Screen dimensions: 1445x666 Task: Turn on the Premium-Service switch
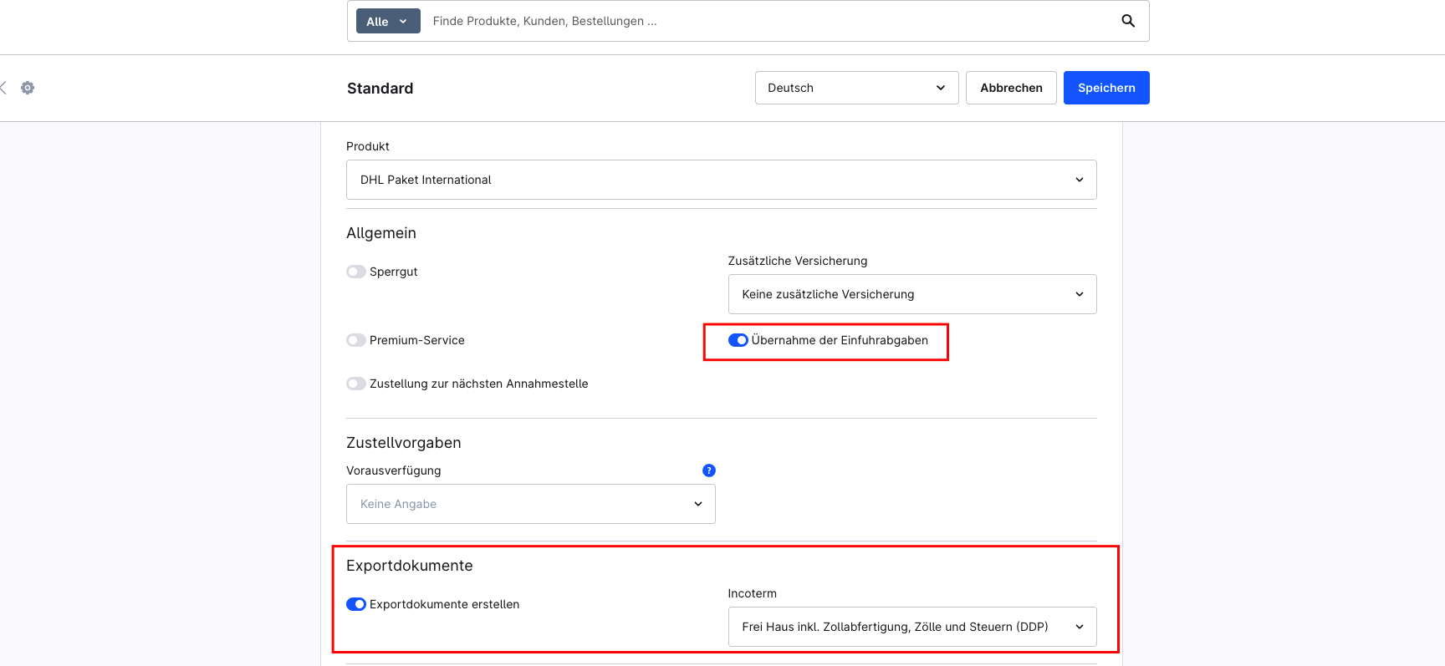point(356,340)
